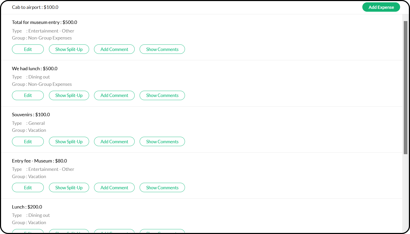The width and height of the screenshot is (410, 234).
Task: Add Comment to Total for museum entry
Action: click(x=114, y=49)
